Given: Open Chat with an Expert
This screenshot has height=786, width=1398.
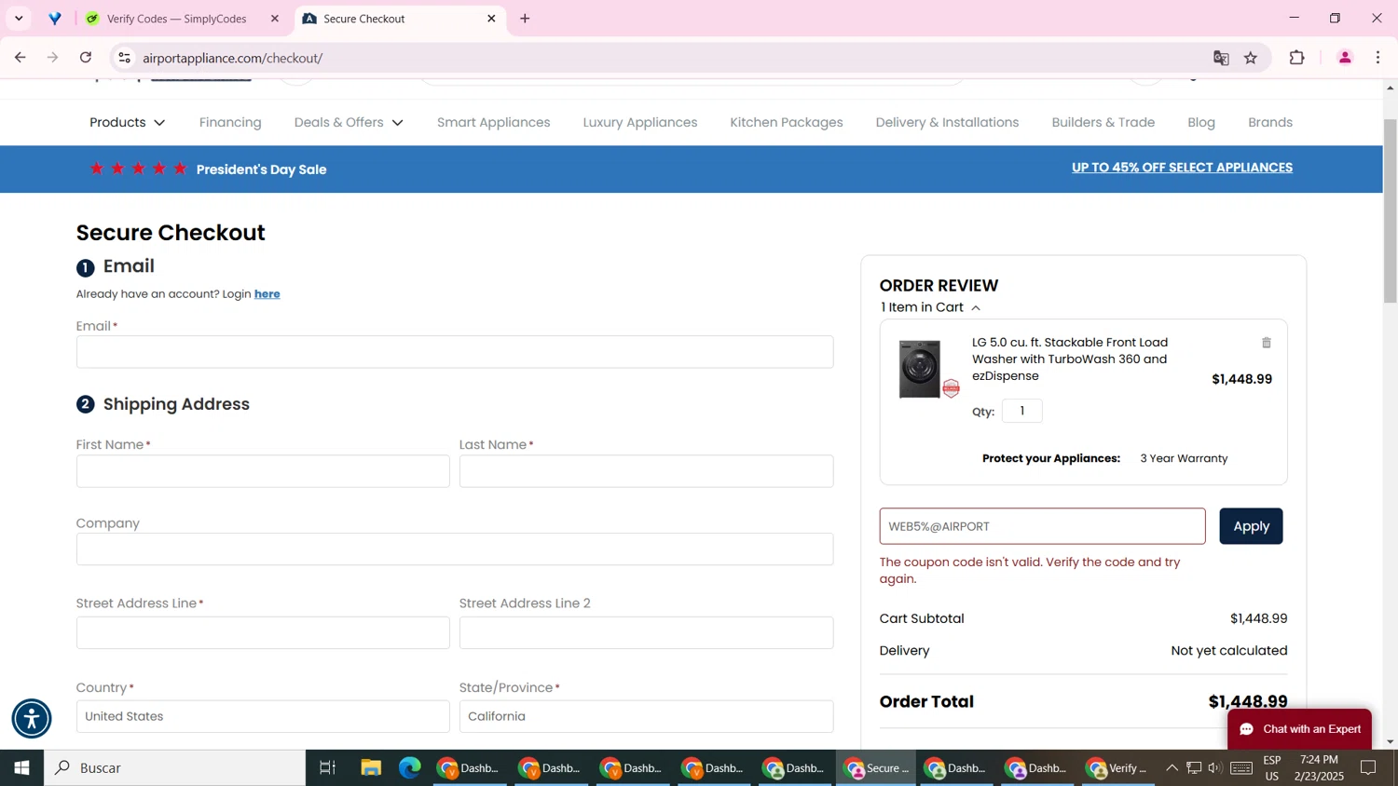Looking at the screenshot, I should tap(1299, 729).
